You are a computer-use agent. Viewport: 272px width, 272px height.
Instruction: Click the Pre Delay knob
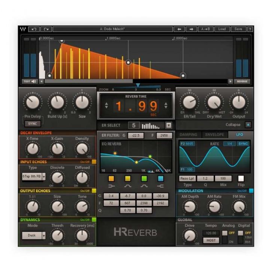pos(33,103)
